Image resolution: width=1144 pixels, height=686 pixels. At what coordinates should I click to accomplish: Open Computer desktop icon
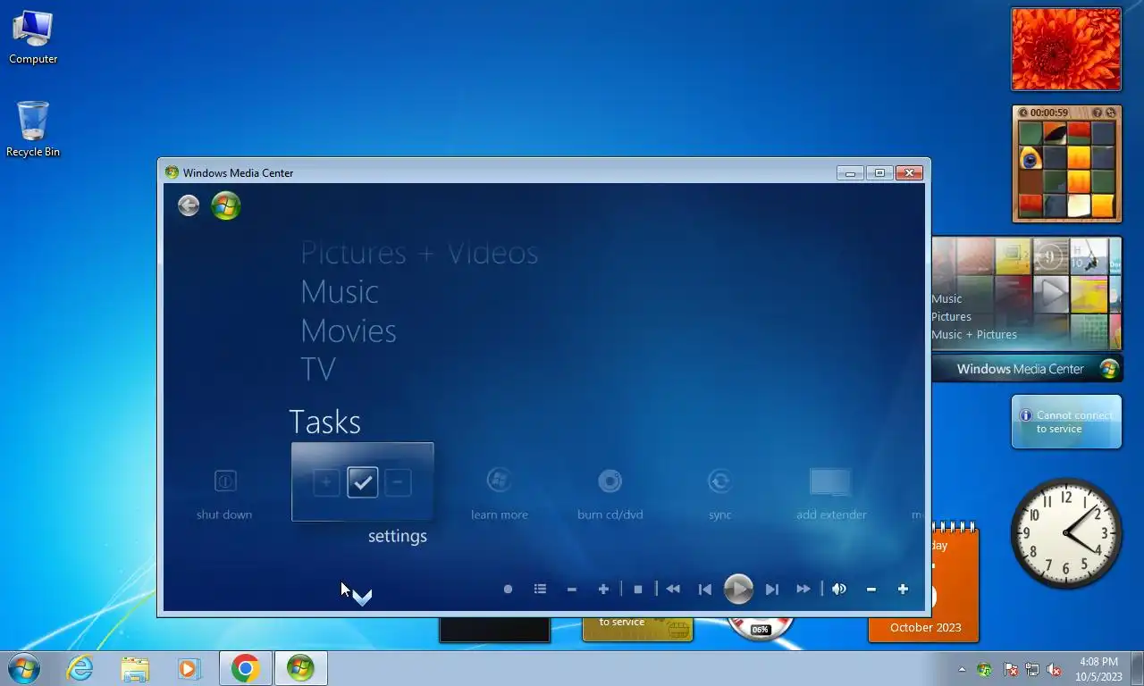33,38
